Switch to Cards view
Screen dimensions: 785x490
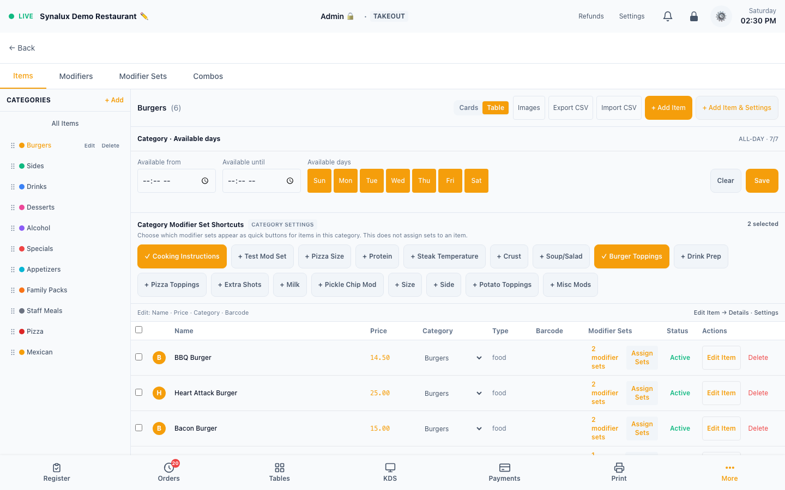(x=469, y=108)
